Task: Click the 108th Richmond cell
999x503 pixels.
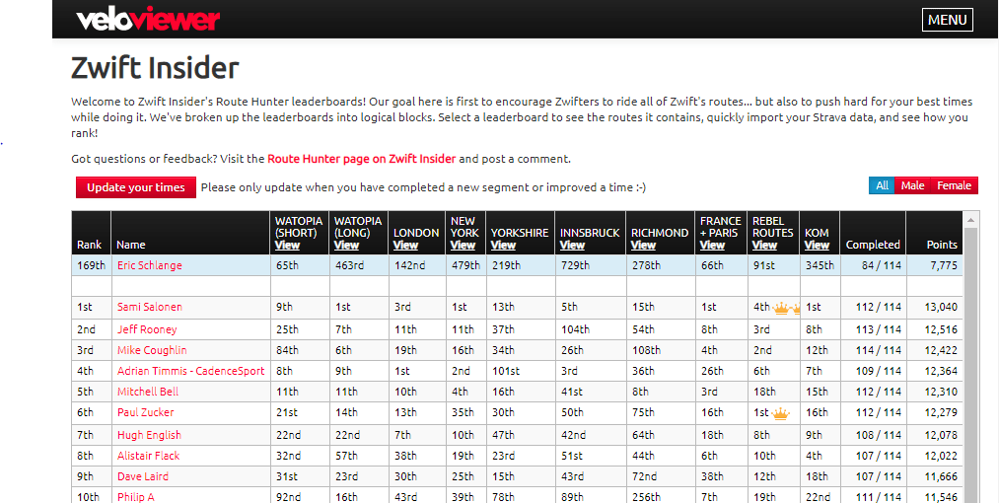Action: click(661, 350)
